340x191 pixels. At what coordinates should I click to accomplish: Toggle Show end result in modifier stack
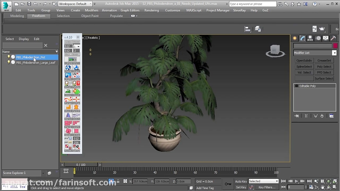(306, 116)
